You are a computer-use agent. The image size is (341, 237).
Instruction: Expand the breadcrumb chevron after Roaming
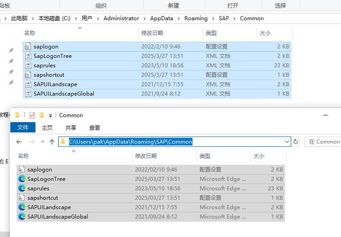tap(213, 18)
